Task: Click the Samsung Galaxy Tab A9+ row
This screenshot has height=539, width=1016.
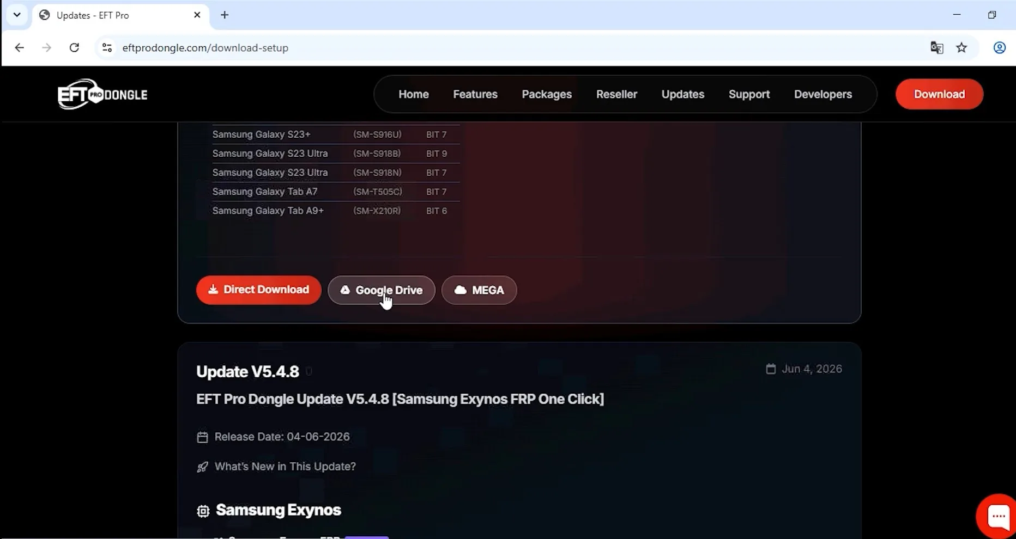Action: click(336, 211)
